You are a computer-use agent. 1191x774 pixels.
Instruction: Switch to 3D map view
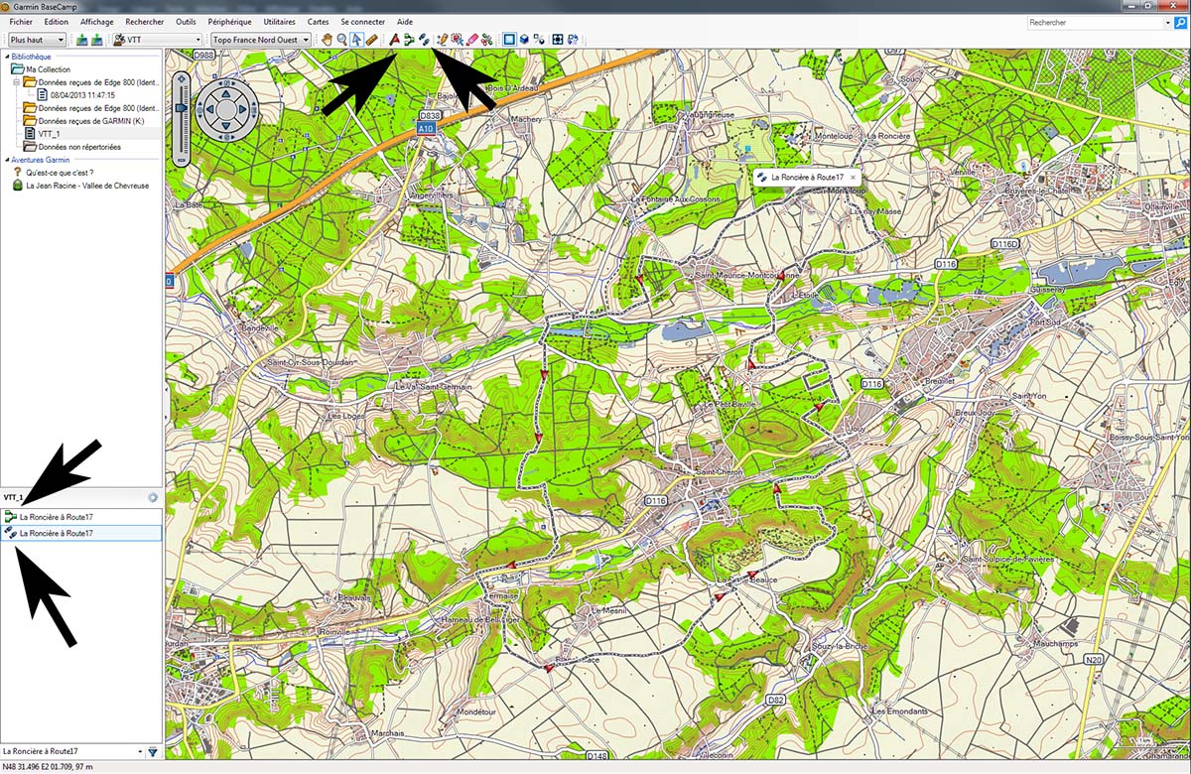524,40
